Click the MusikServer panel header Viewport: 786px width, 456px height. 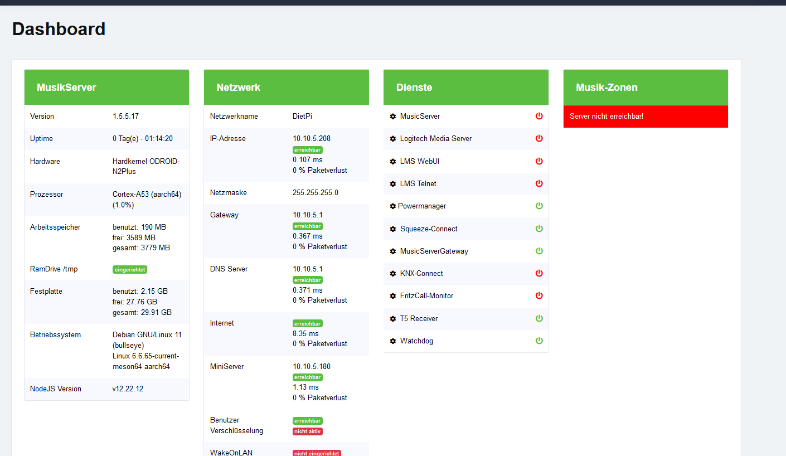pyautogui.click(x=106, y=88)
